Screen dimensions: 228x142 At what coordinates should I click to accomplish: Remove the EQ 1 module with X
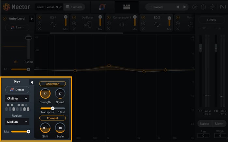point(39,29)
